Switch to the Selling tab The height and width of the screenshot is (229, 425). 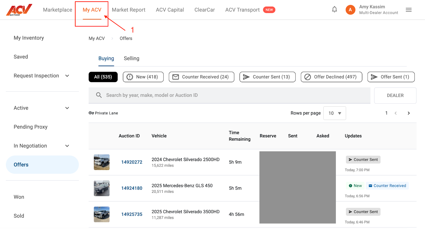(x=131, y=58)
